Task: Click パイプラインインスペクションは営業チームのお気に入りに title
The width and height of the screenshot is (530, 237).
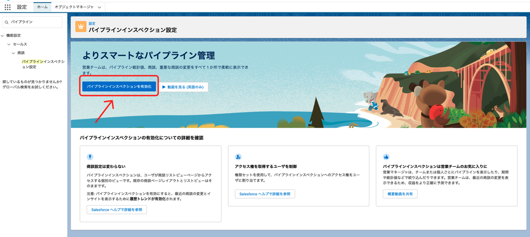Action: pyautogui.click(x=435, y=166)
